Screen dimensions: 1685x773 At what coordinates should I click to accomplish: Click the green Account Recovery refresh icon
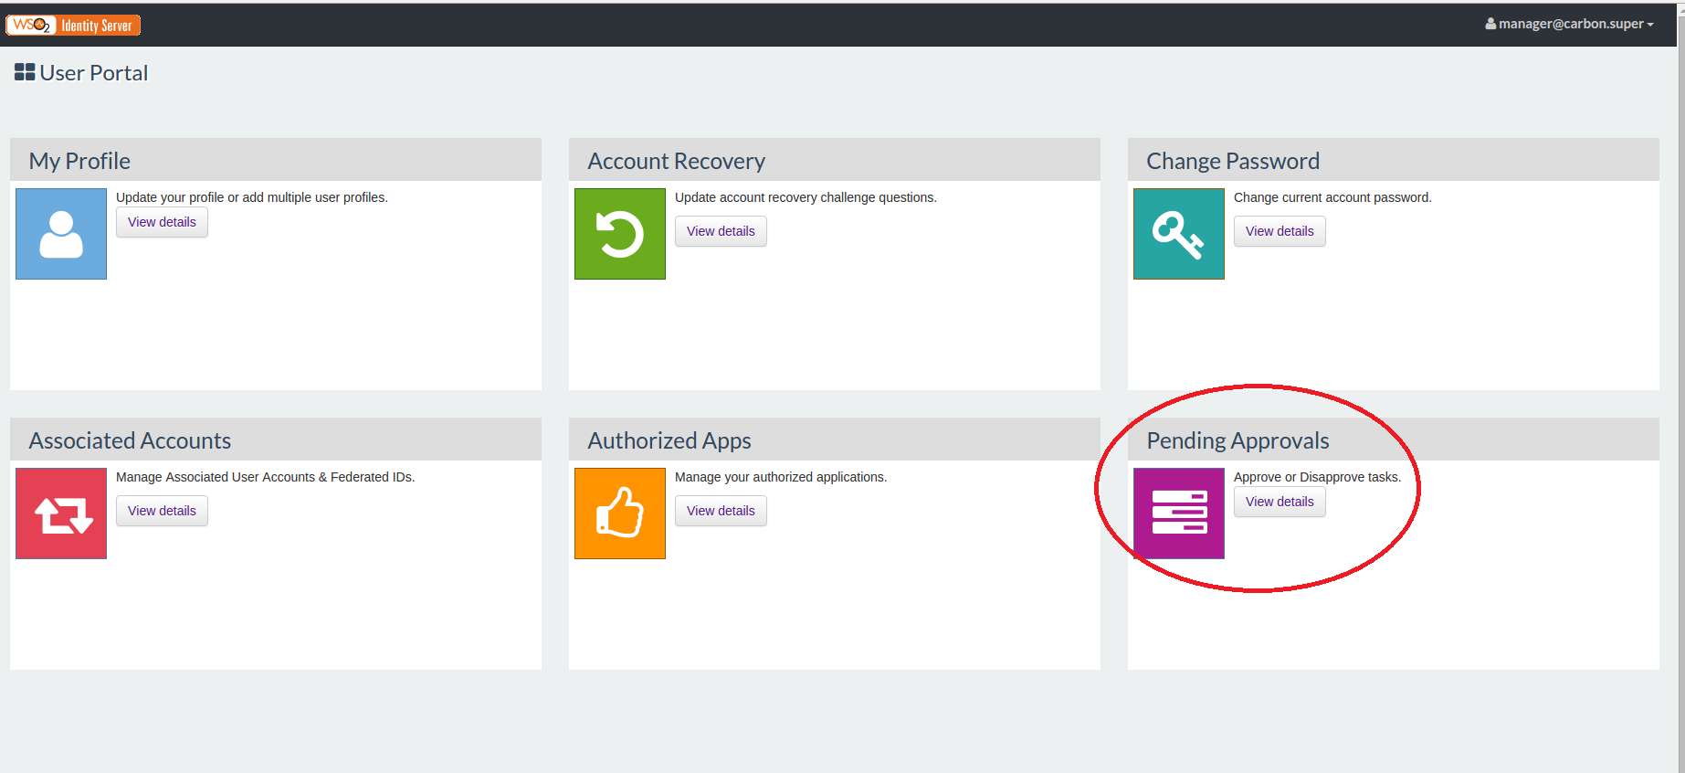pos(620,234)
